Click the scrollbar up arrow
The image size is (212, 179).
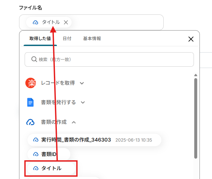pos(196,75)
